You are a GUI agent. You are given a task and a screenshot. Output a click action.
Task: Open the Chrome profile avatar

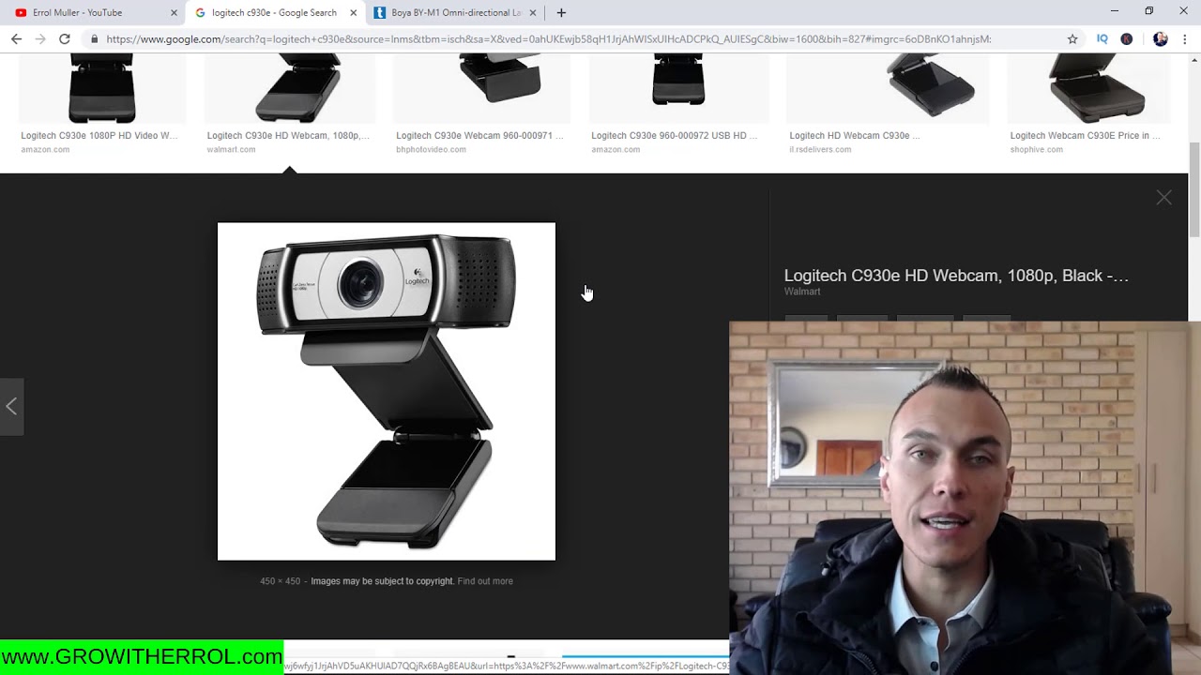[x=1161, y=39]
